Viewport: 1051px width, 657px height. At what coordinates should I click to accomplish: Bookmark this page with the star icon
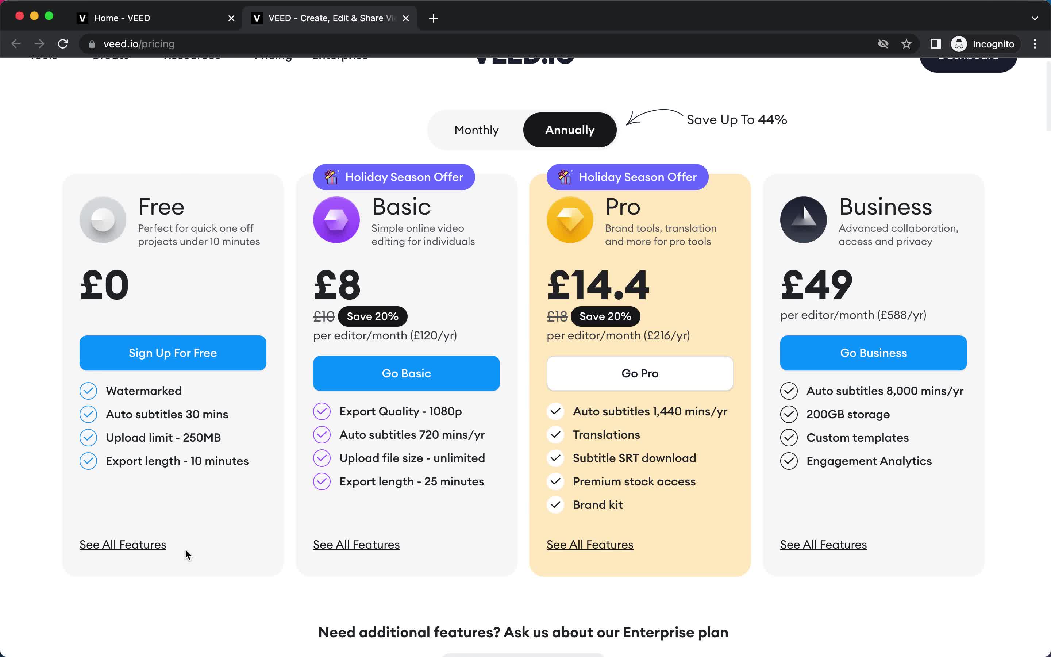906,44
